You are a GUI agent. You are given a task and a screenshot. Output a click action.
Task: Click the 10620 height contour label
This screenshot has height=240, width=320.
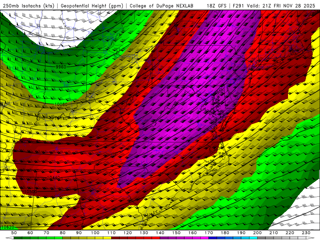tap(8, 227)
